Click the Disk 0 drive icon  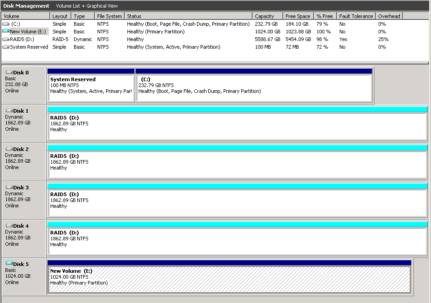coord(9,73)
